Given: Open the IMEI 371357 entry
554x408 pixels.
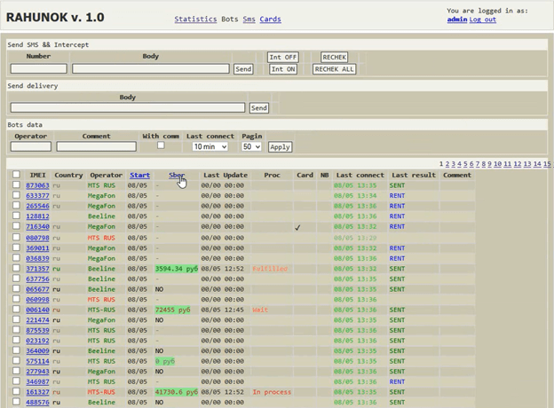Looking at the screenshot, I should click(x=37, y=269).
